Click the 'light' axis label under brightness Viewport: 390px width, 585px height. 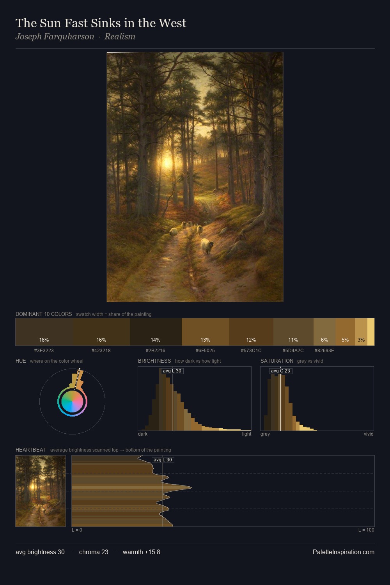[246, 434]
